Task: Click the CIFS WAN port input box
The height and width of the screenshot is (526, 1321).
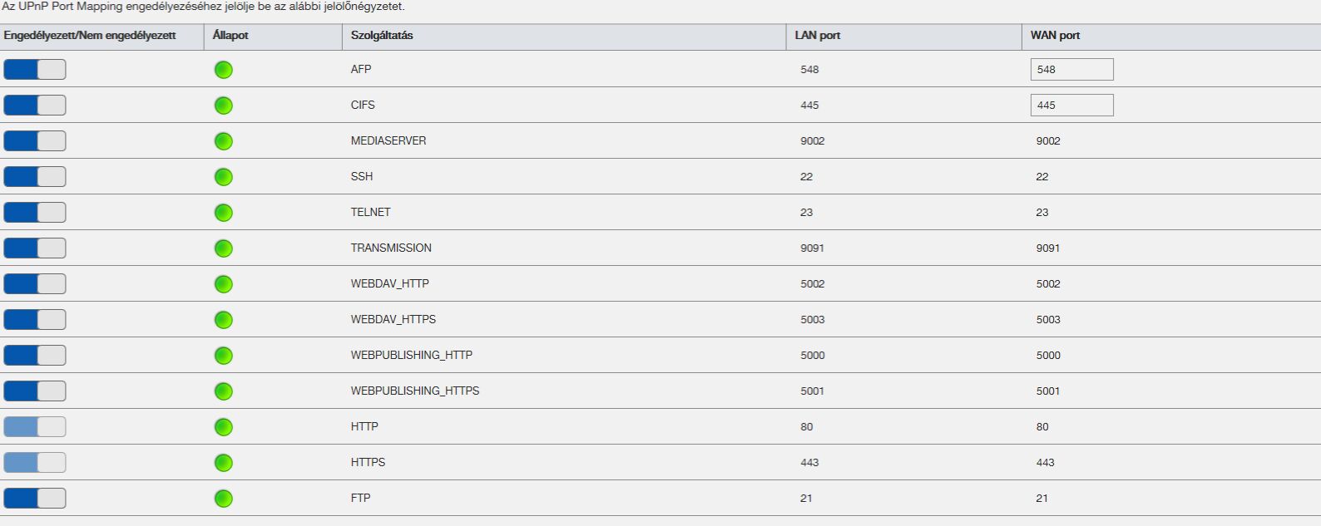Action: pyautogui.click(x=1071, y=106)
